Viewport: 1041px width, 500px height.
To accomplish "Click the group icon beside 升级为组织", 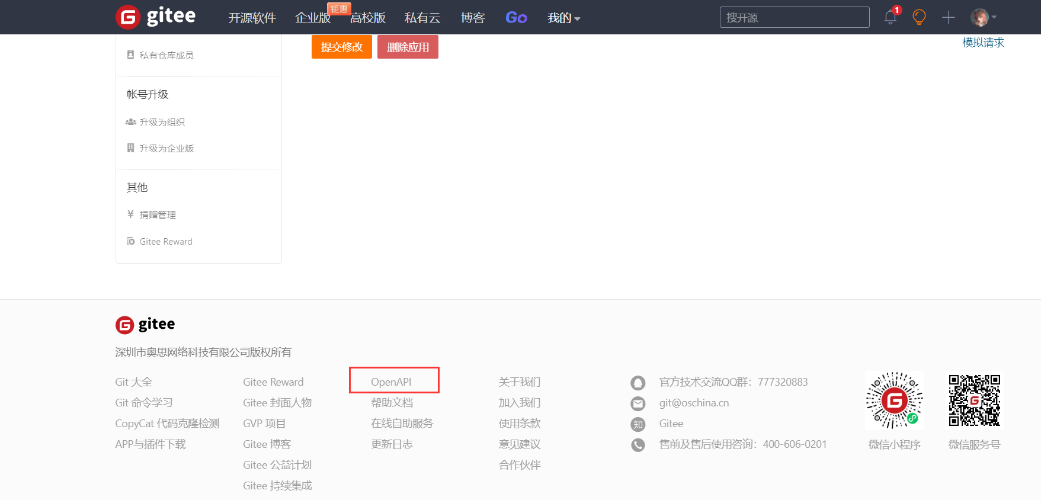I will tap(130, 122).
